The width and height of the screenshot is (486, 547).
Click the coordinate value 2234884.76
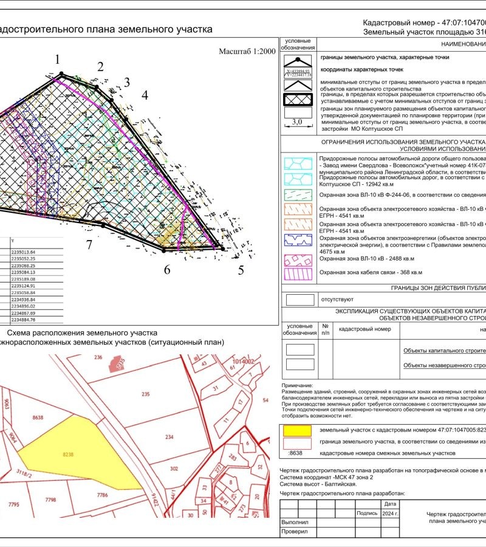23,320
